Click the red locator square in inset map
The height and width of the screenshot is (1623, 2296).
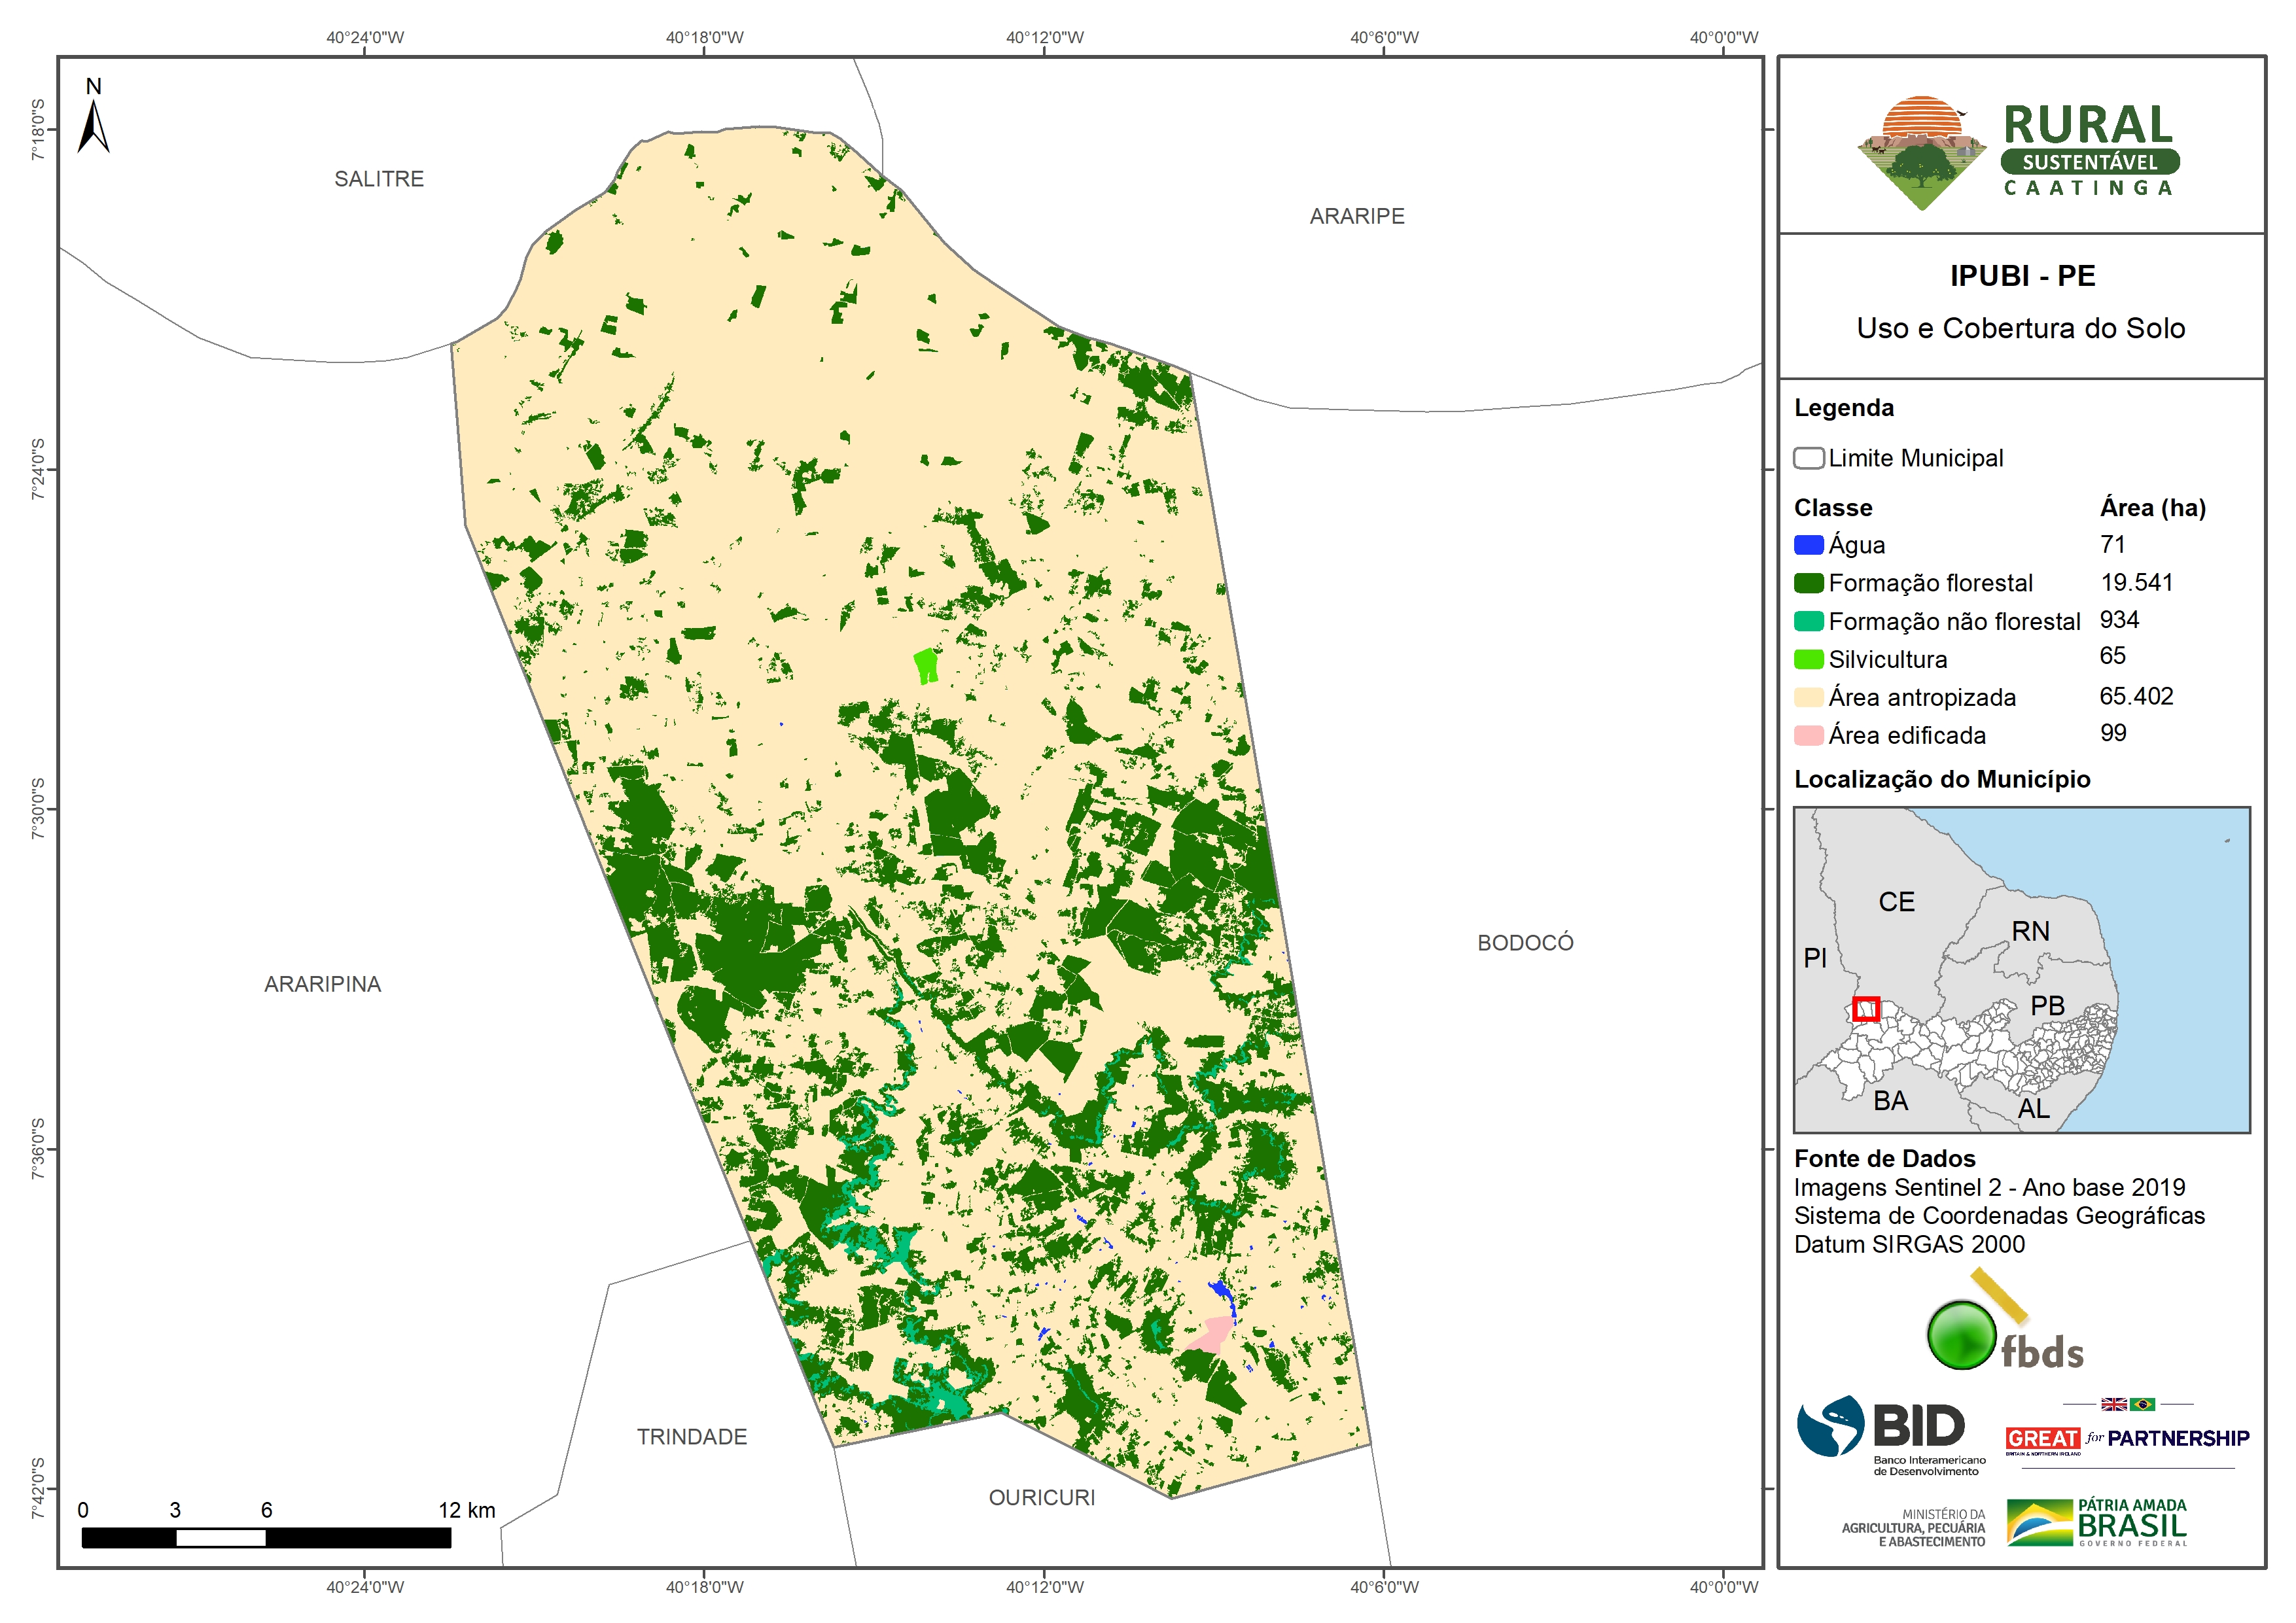(x=1866, y=1009)
